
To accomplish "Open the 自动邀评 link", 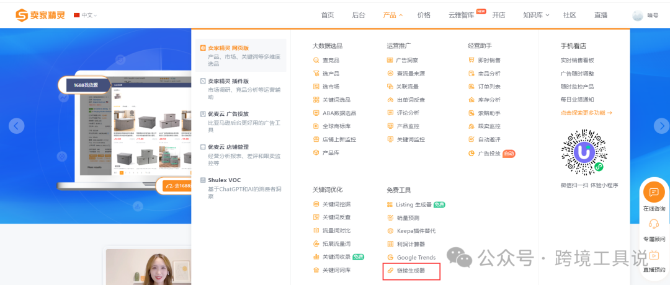I will 489,139.
